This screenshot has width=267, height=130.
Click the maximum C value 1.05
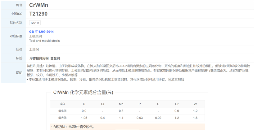click(x=84, y=118)
